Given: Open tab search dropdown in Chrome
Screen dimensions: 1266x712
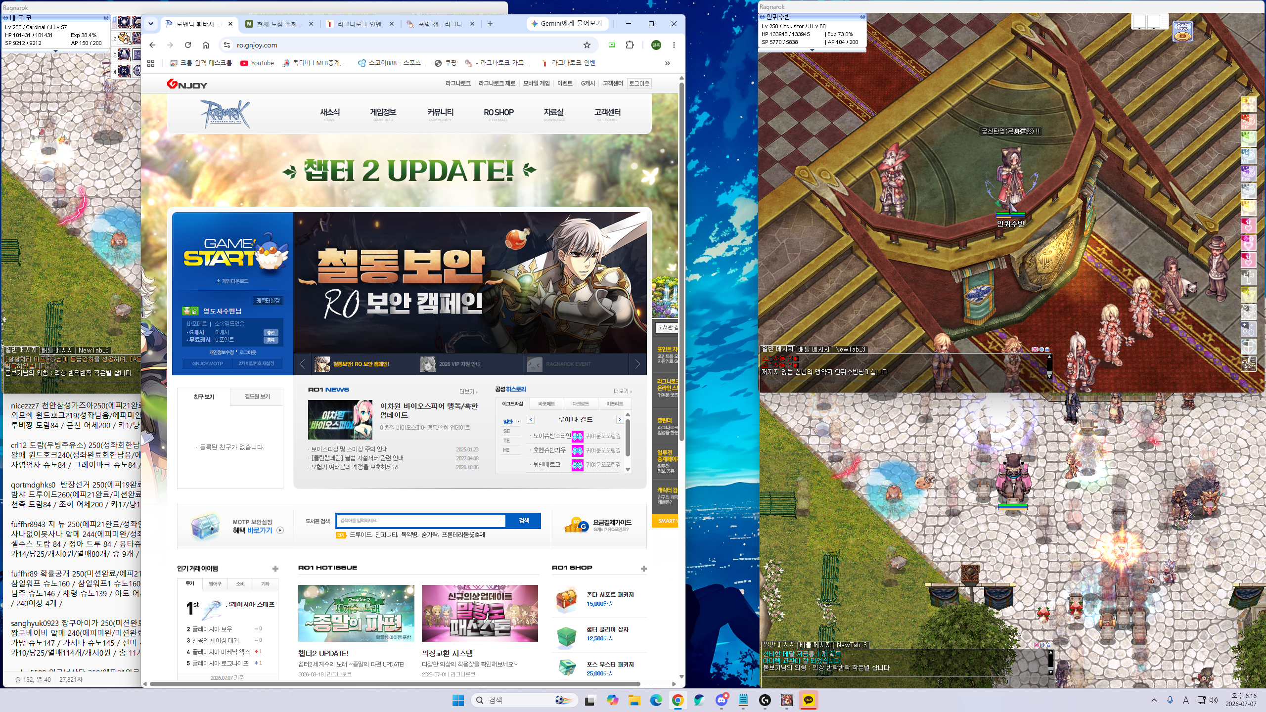Looking at the screenshot, I should pos(151,24).
